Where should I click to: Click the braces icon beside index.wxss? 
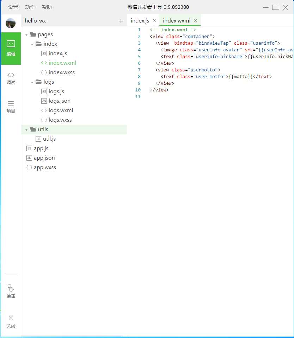[x=44, y=72]
